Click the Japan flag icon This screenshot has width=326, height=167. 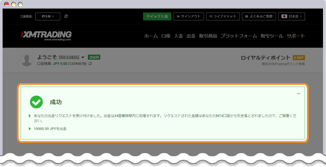coord(284,16)
